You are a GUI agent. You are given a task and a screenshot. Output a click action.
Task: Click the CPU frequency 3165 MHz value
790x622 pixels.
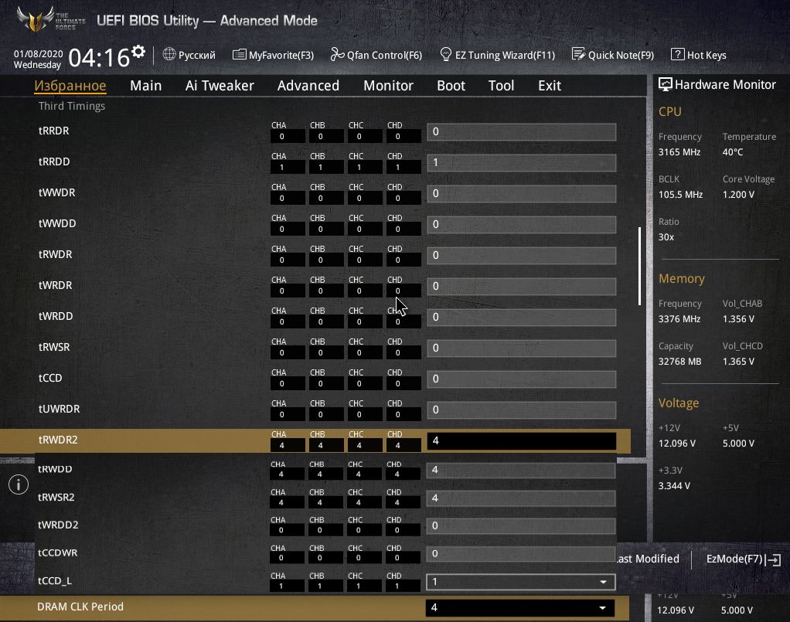pos(679,152)
